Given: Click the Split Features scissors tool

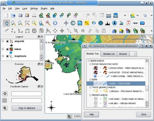Looking at the screenshot, I should click(48, 31).
